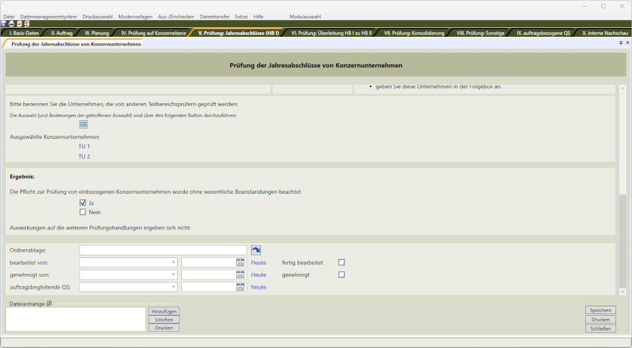632x348 pixels.
Task: Open the Datenmanagementsystem menu
Action: pyautogui.click(x=49, y=17)
